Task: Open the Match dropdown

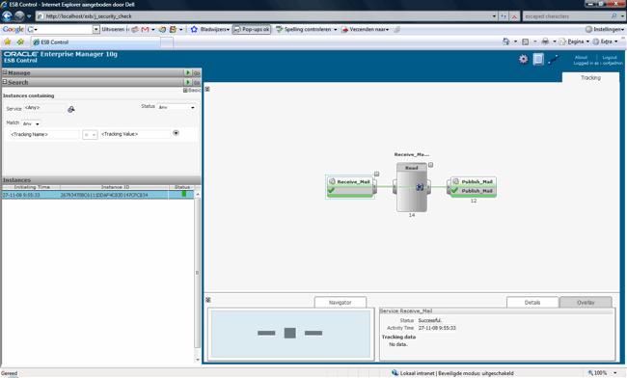Action: pos(31,123)
